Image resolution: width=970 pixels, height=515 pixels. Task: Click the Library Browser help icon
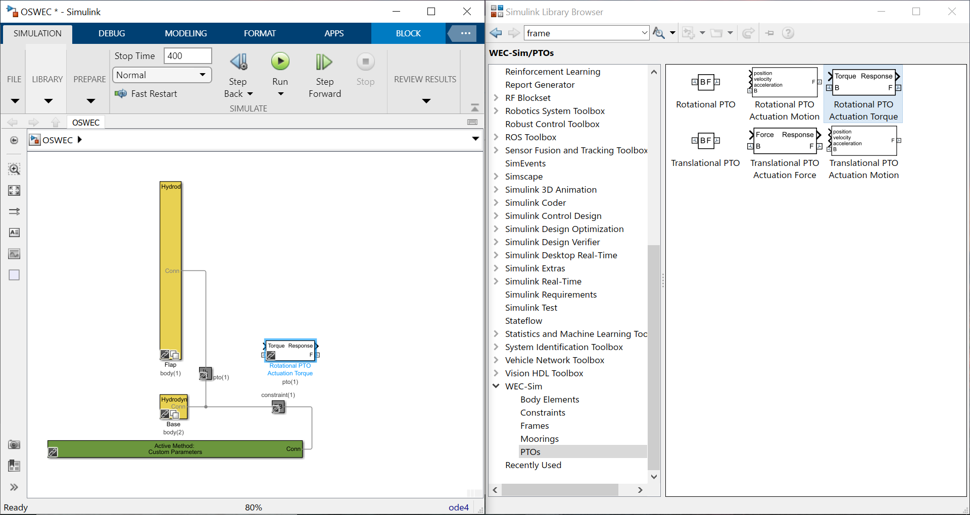[x=788, y=33]
